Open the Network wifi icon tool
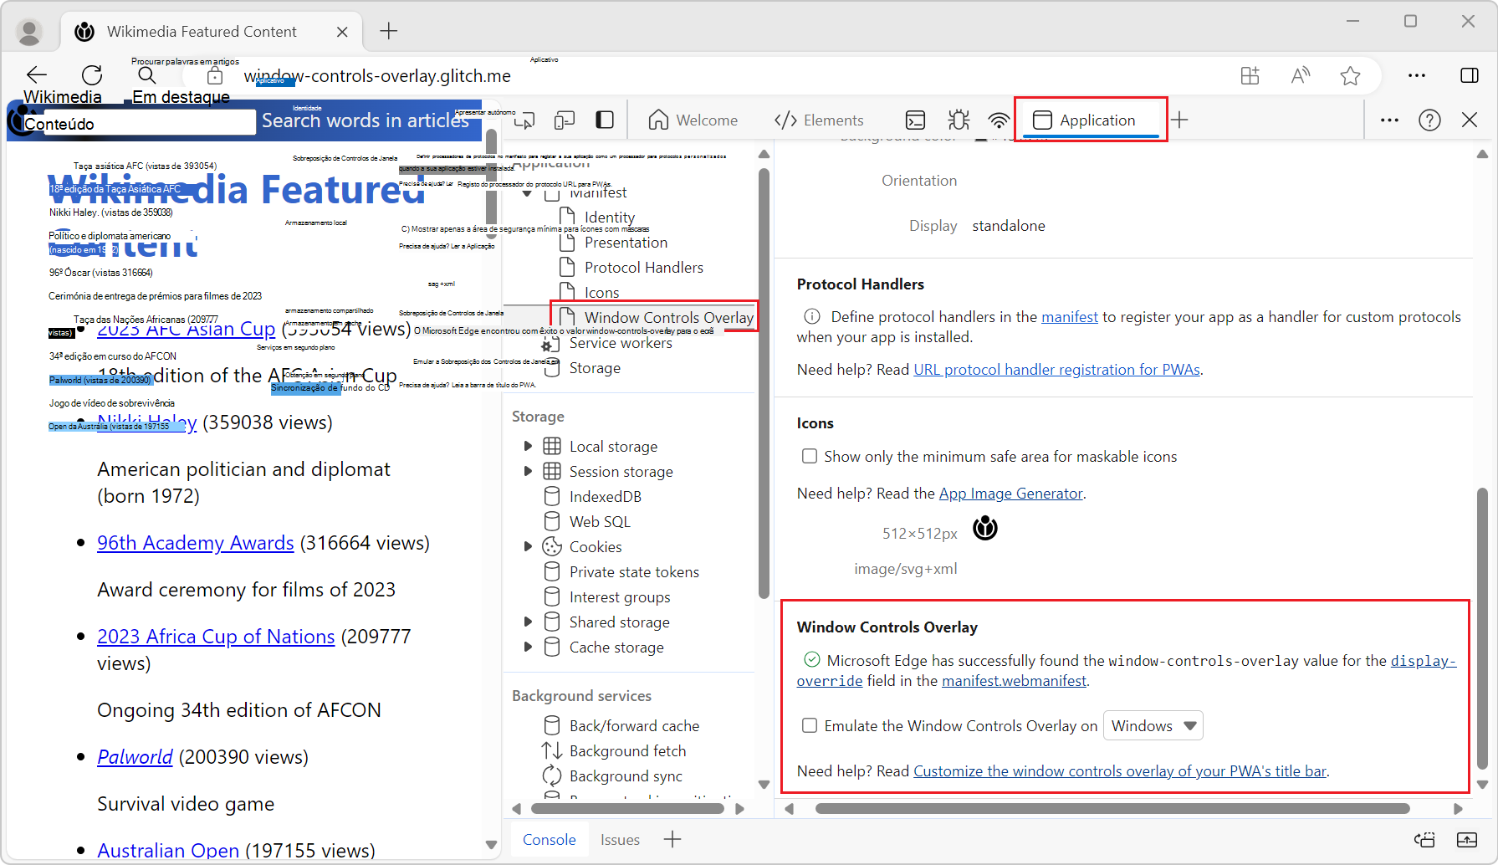 999,120
